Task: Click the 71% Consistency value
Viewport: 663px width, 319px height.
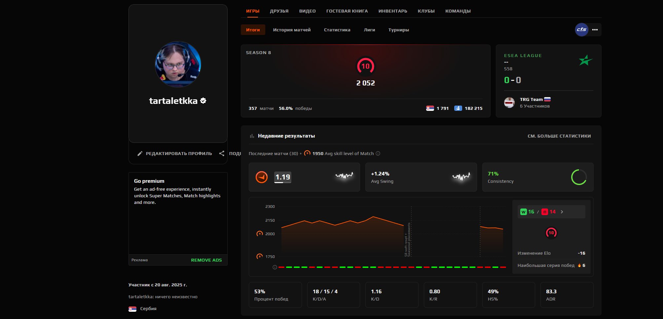Action: point(493,174)
